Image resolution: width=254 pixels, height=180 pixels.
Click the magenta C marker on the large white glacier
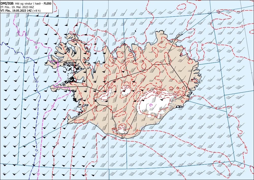tap(151, 105)
